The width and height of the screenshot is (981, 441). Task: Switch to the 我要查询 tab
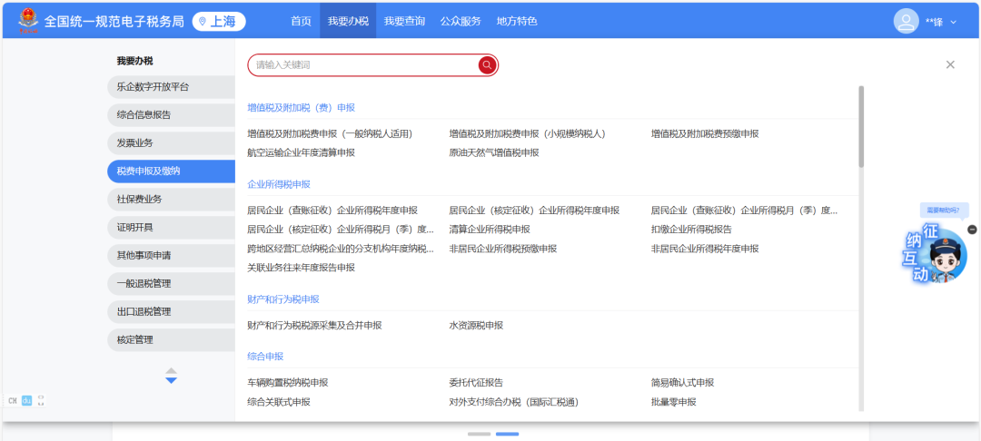(404, 21)
